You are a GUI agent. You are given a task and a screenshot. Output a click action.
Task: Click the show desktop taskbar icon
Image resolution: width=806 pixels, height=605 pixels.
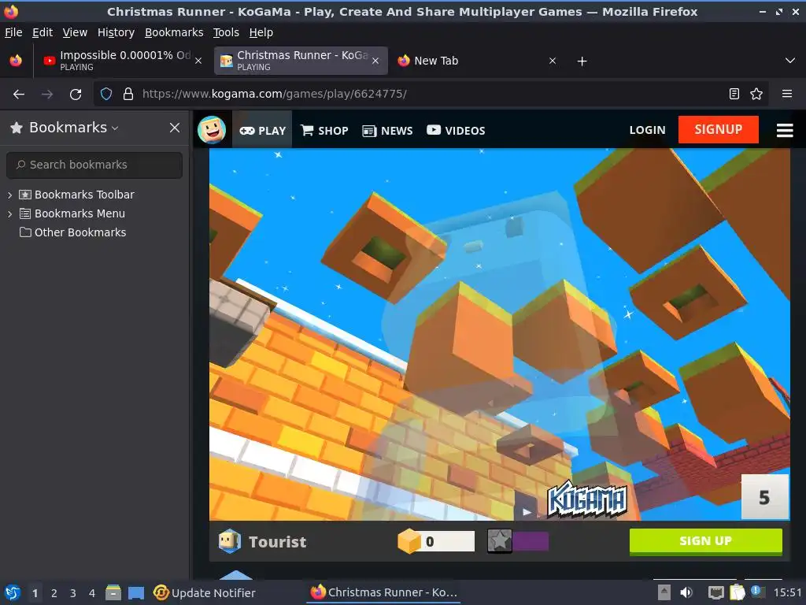pyautogui.click(x=135, y=592)
